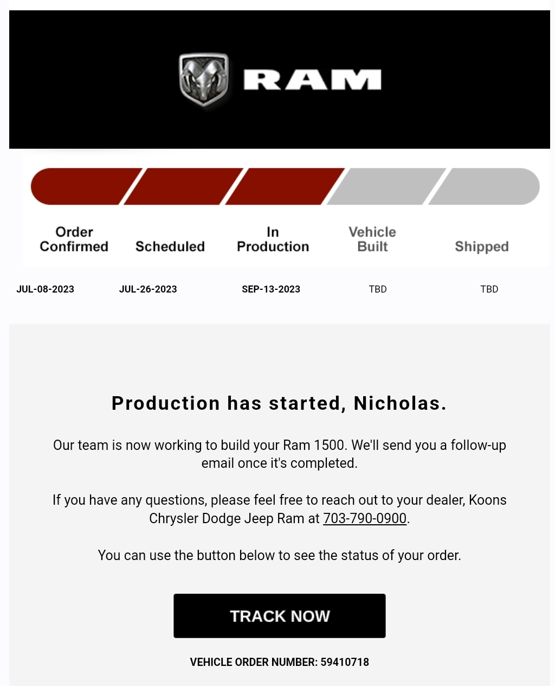Click the RAM wordmark in header
Screen dimensions: 555x686
[312, 80]
